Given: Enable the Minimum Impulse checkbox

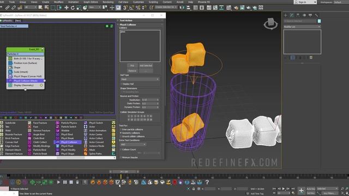Looking at the screenshot, I should point(121,157).
